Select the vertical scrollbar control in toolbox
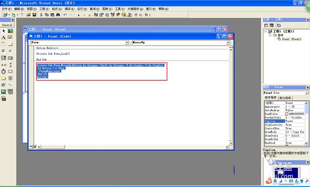Image resolution: width=310 pixels, height=187 pixels. [x=10, y=65]
